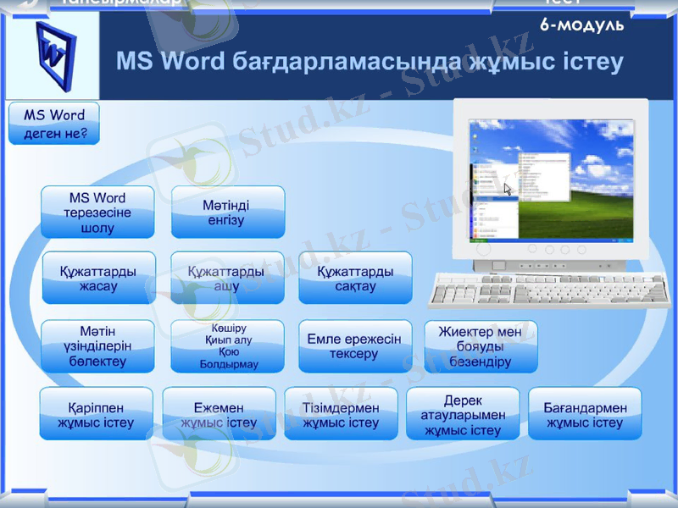Select the "Көшіру" entry

click(x=227, y=326)
